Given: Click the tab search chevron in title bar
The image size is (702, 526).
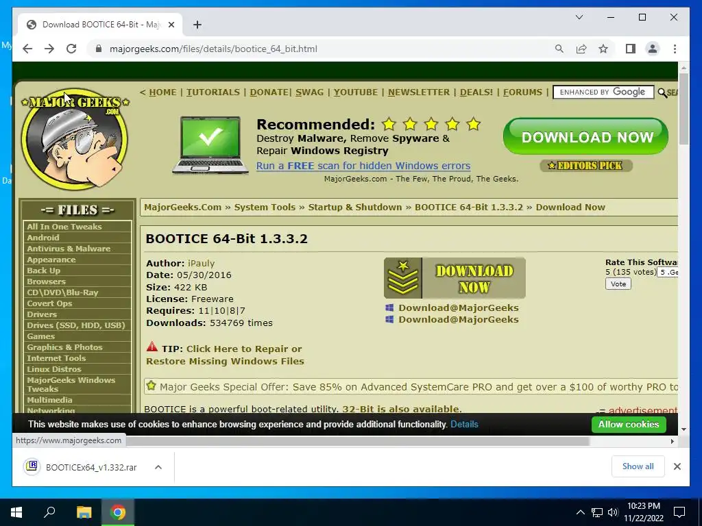Looking at the screenshot, I should pyautogui.click(x=579, y=17).
